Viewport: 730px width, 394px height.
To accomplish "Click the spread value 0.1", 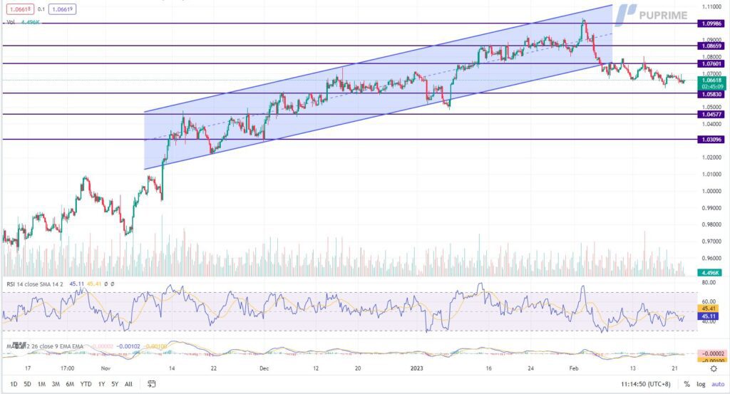I will click(41, 9).
